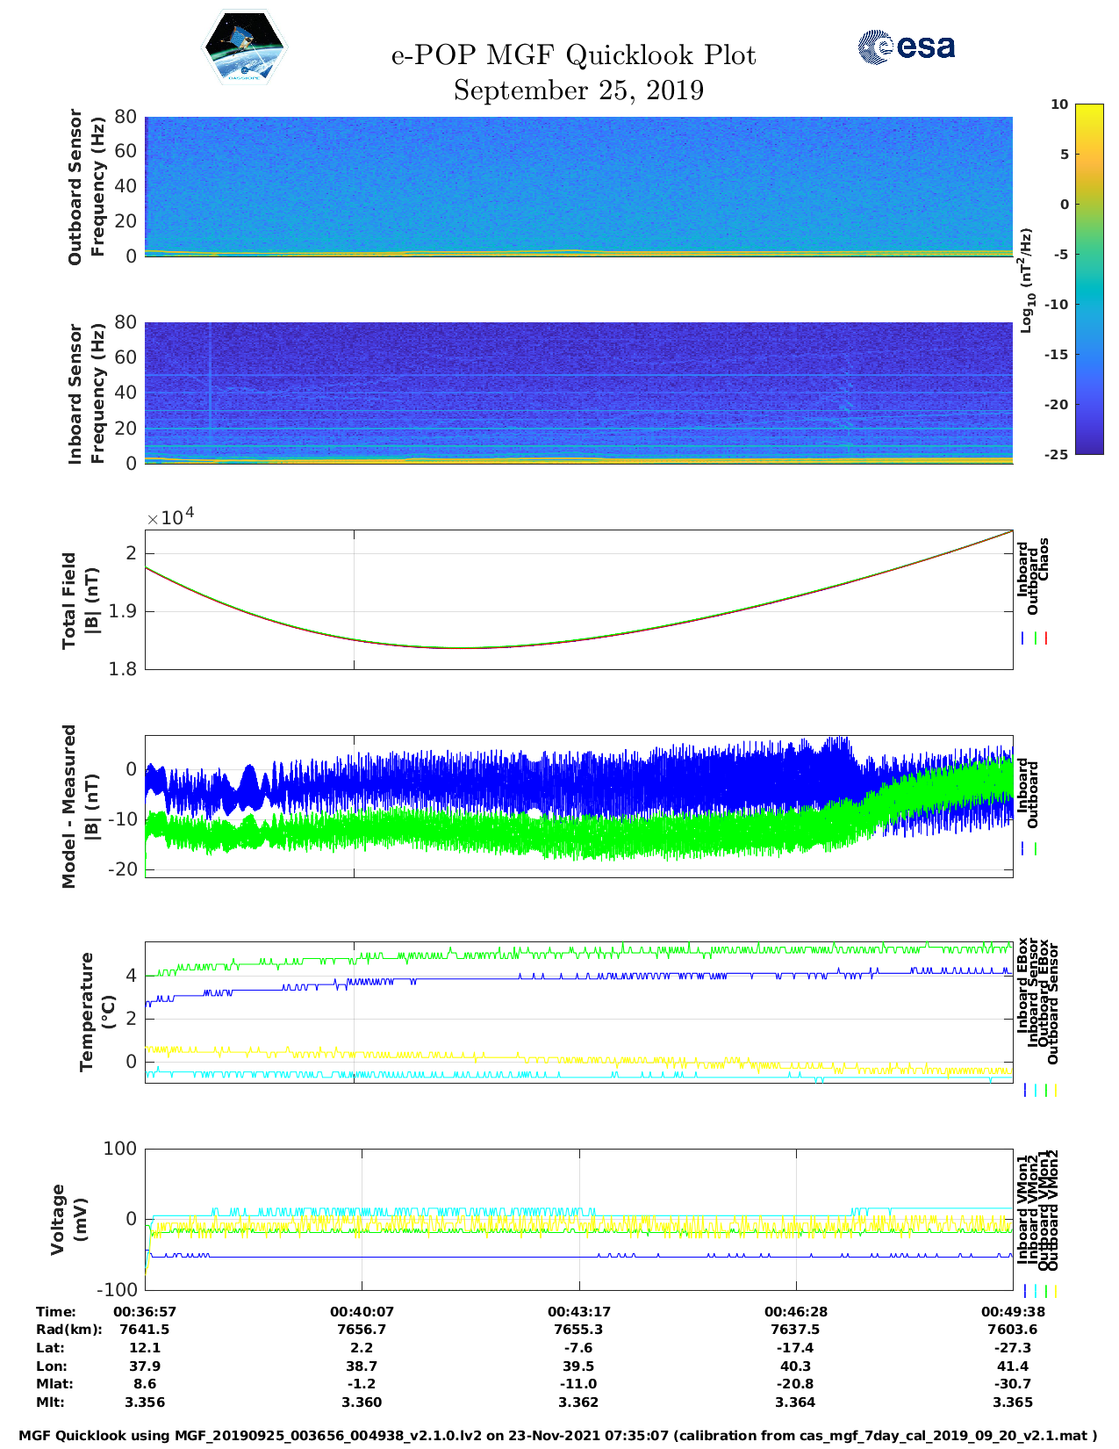Screen dimensions: 1119x1449
Task: Click the red Chaos legend marker
Action: pyautogui.click(x=1046, y=638)
